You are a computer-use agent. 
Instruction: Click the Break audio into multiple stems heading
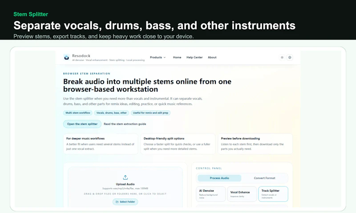point(147,85)
